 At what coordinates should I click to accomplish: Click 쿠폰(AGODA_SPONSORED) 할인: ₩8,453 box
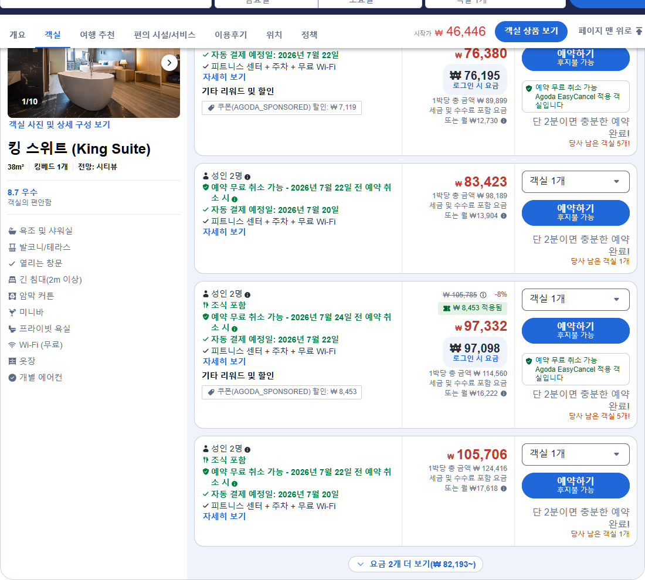click(x=282, y=392)
